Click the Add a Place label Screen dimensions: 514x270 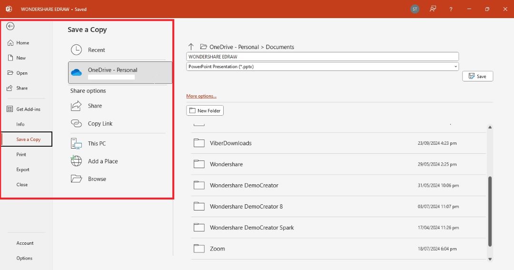(x=103, y=161)
